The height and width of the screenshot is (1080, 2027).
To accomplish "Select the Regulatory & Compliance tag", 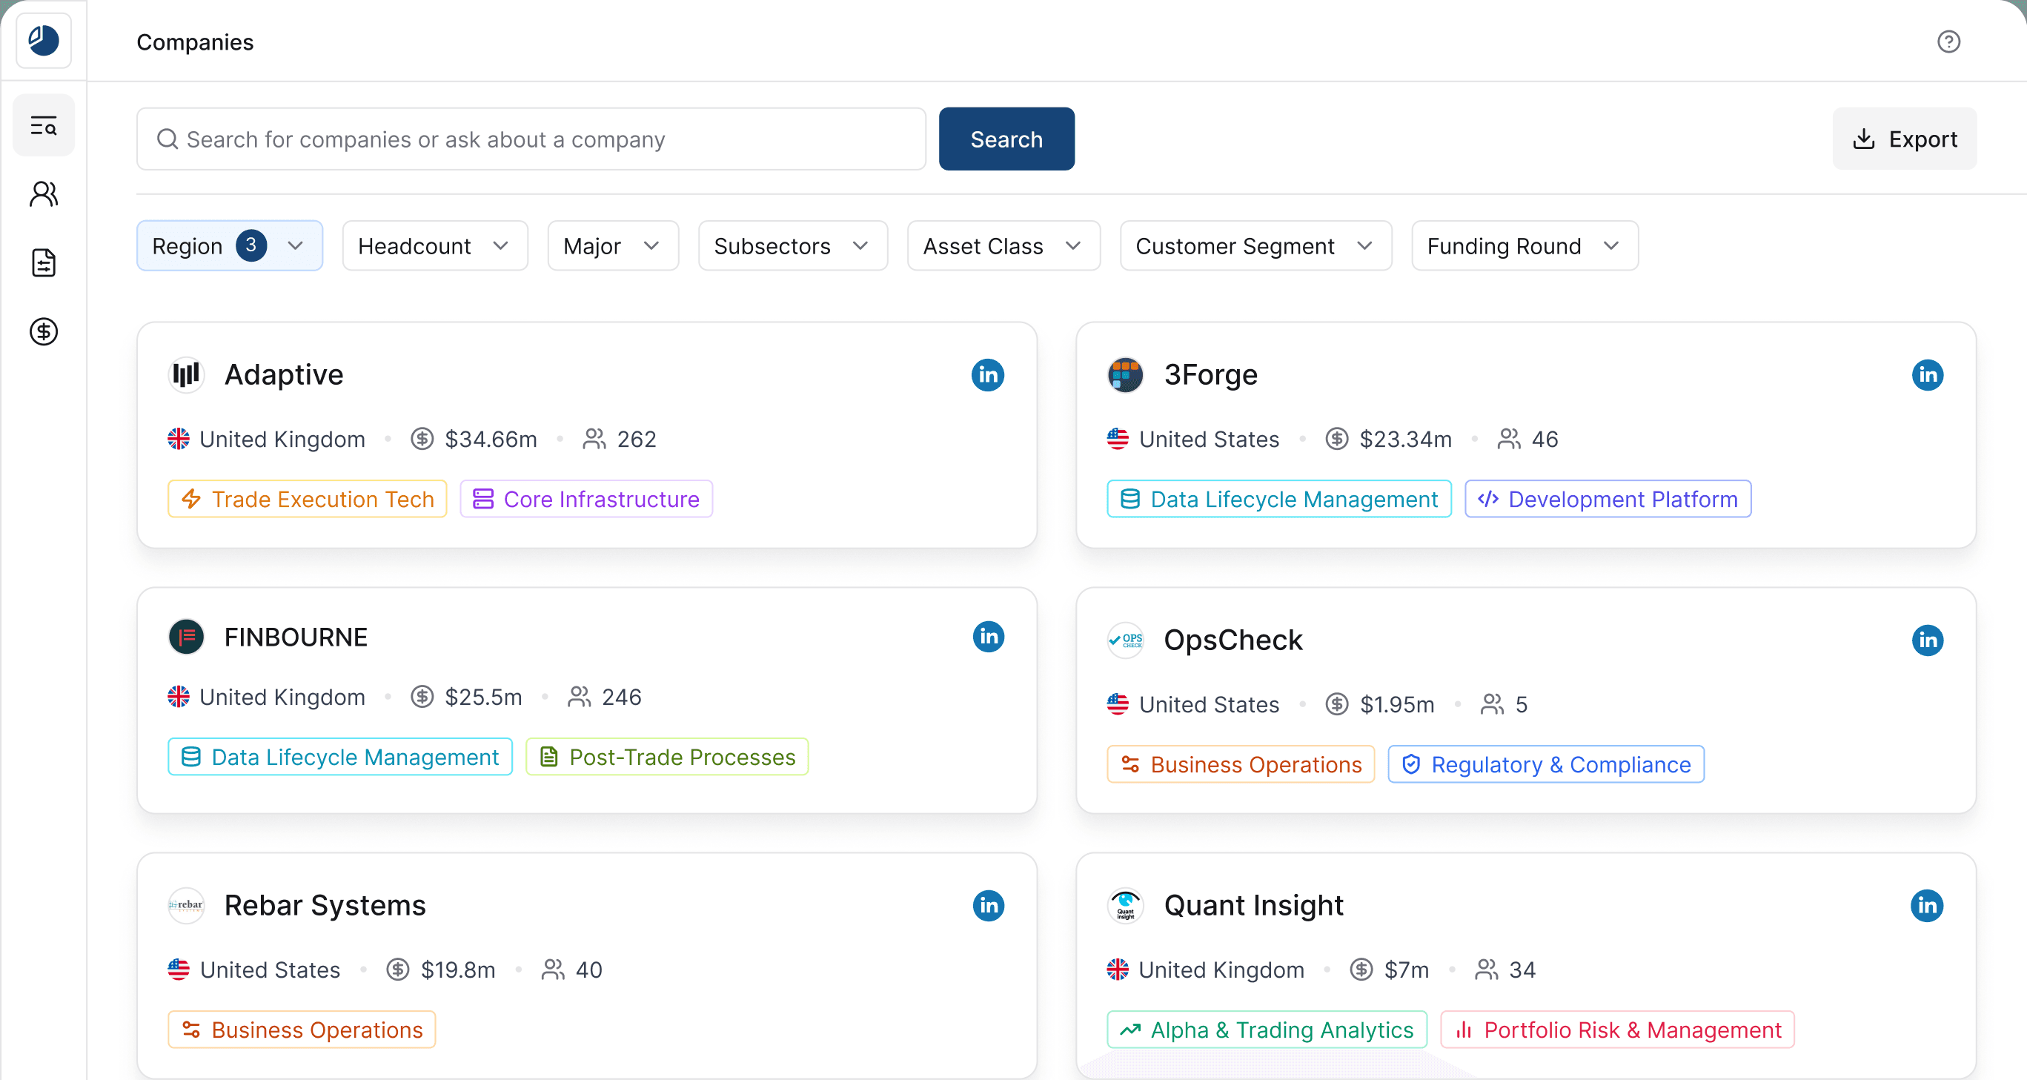I will tap(1545, 764).
